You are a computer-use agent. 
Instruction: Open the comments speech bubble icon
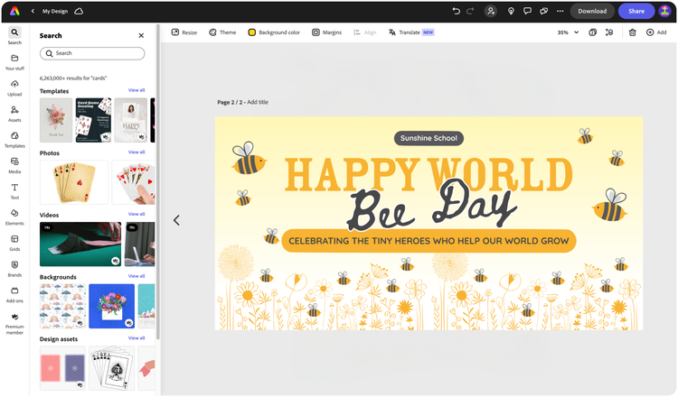tap(527, 12)
